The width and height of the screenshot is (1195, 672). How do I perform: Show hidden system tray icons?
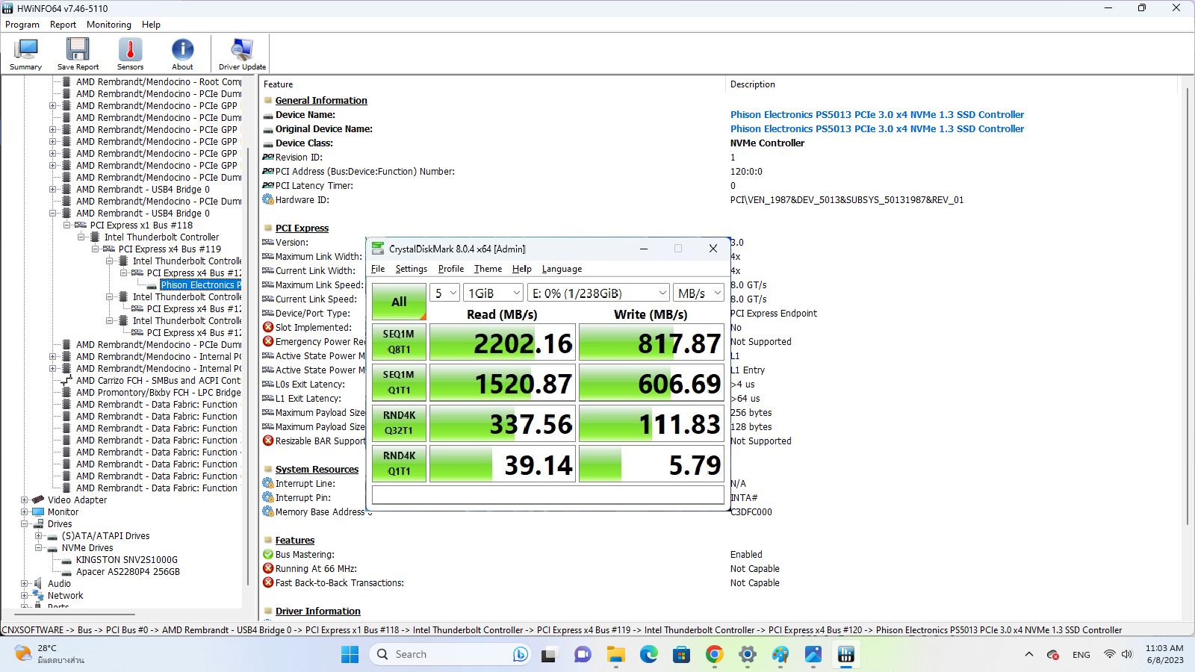1028,654
